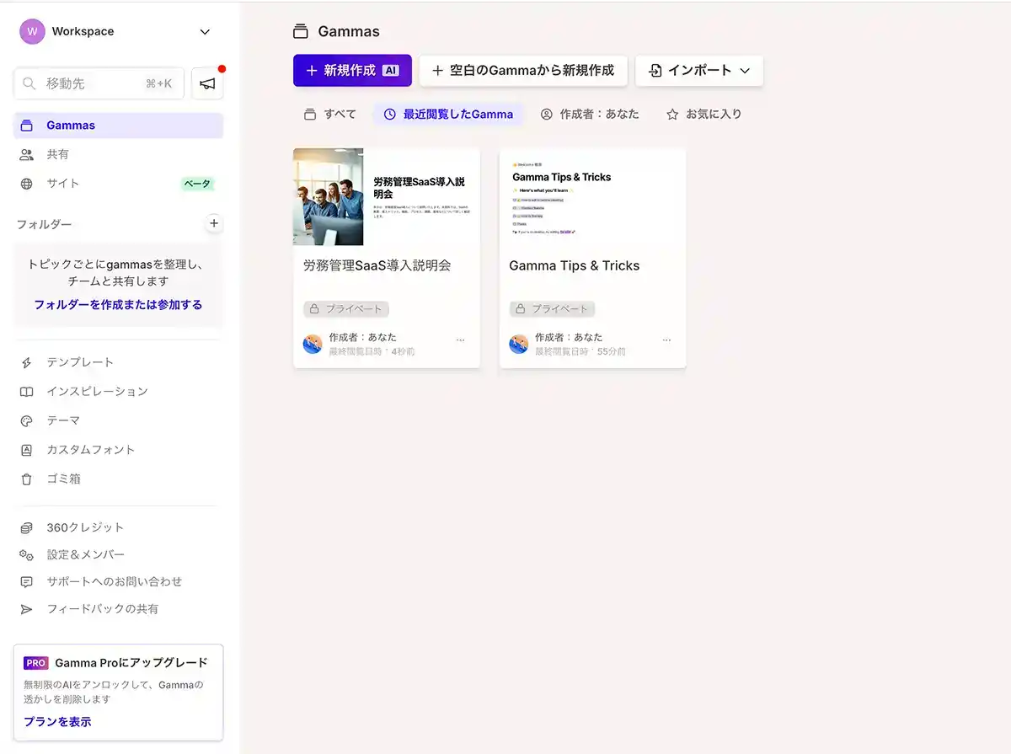Select the 最近閲覧したGamma tab
Viewport: 1011px width, 754px height.
[x=448, y=114]
